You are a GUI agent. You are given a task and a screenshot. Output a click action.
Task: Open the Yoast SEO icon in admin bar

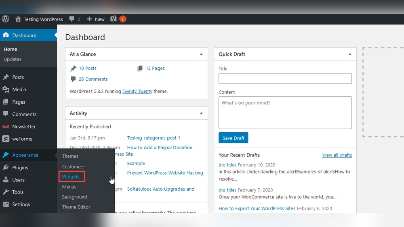(114, 19)
